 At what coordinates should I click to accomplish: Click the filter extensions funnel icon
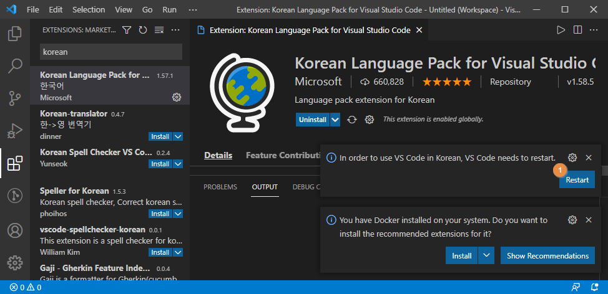coord(127,30)
